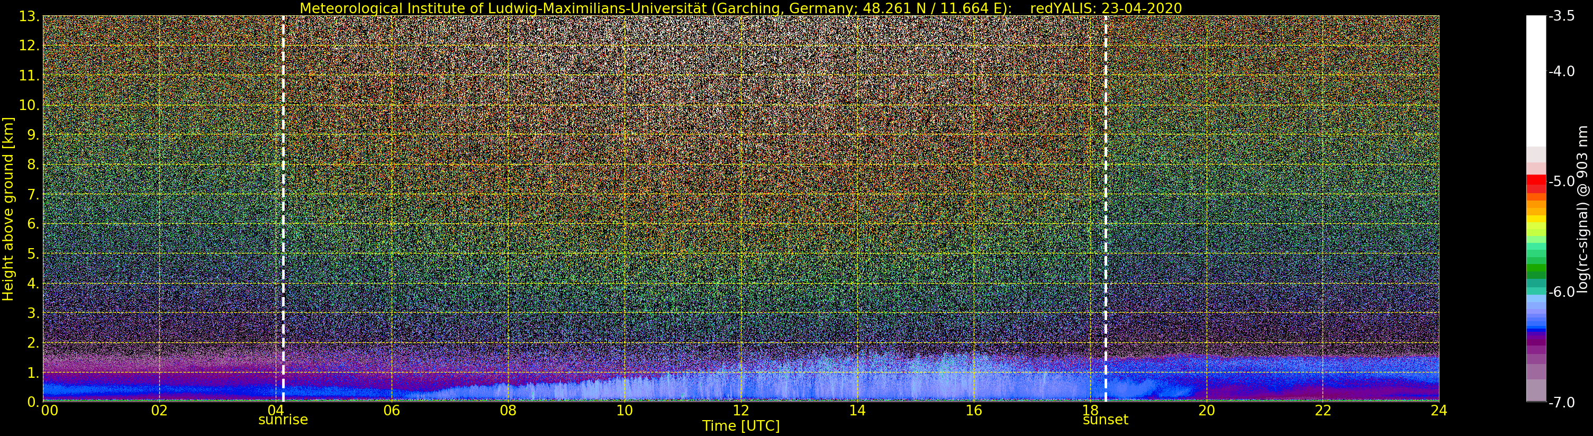The image size is (1593, 436).
Task: Click the white segment of the colorbar
Action: 1535,80
